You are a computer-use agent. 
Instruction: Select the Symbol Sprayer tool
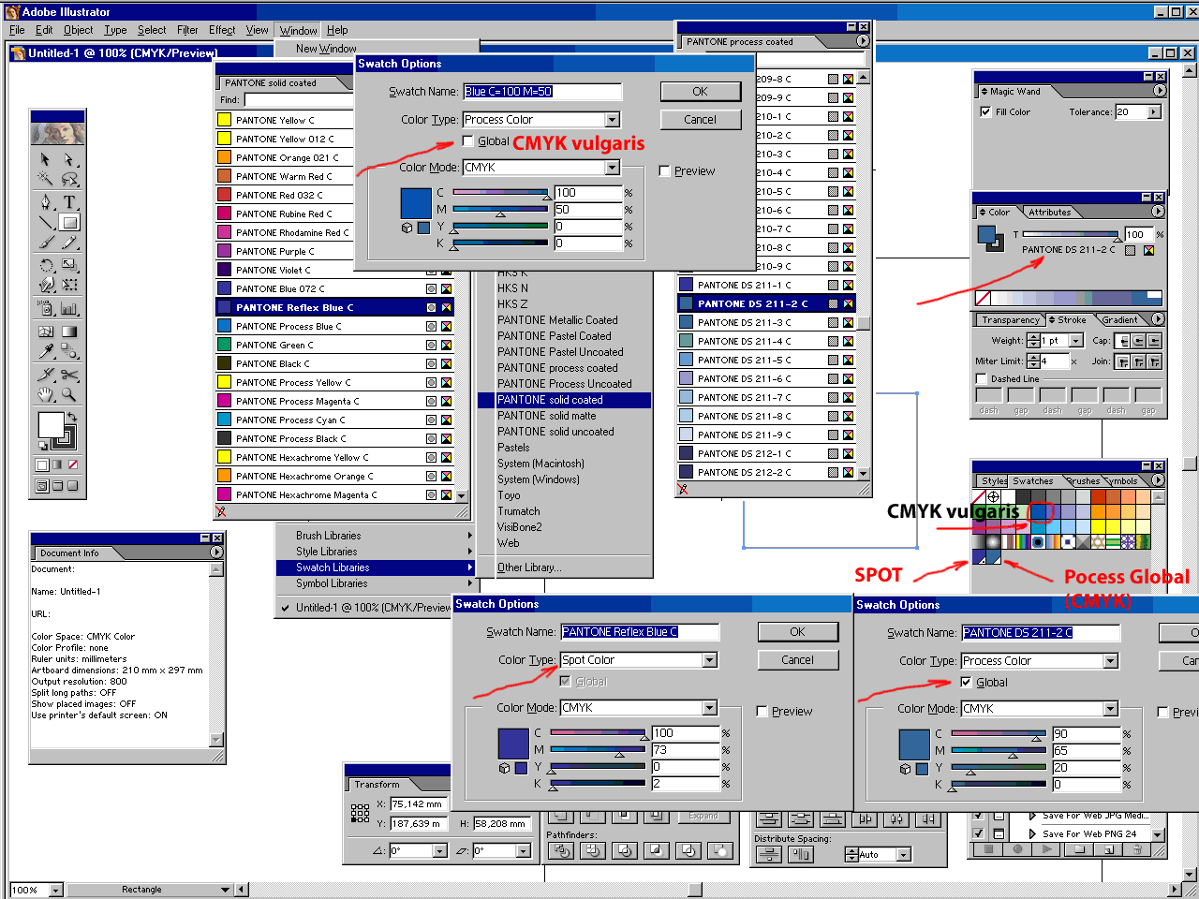45,307
